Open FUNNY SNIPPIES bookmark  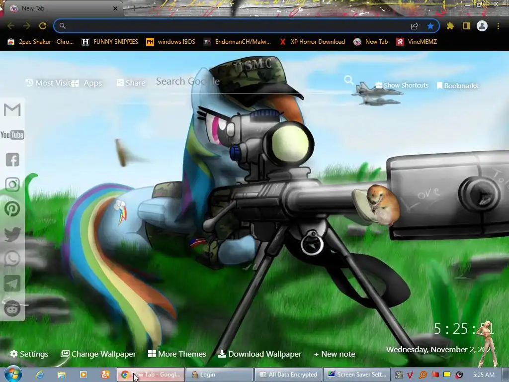[x=110, y=42]
